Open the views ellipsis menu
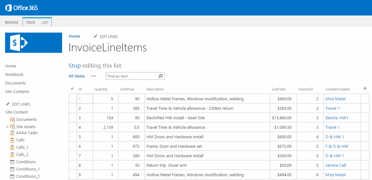Image resolution: width=372 pixels, height=180 pixels. click(94, 76)
